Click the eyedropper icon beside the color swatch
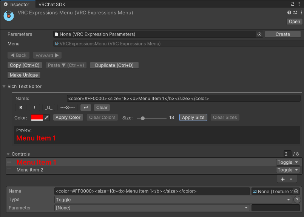304x217 pixels. (46, 118)
